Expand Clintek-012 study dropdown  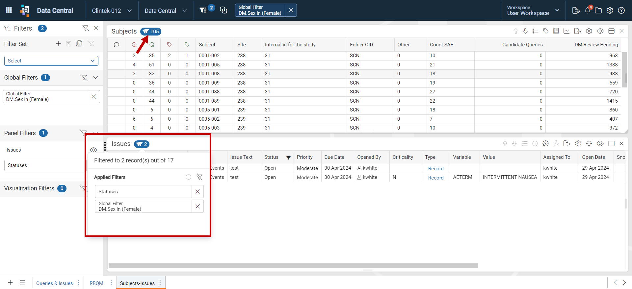click(112, 11)
